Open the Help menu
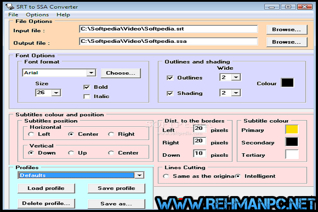The image size is (318, 212). tap(63, 15)
